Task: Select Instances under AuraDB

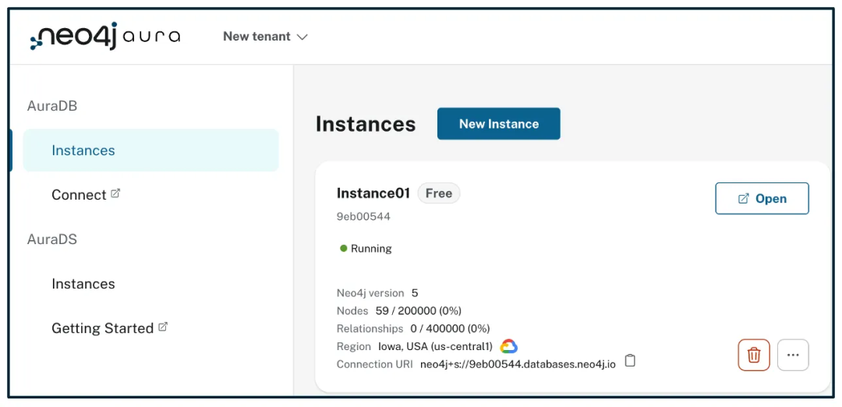Action: pos(83,150)
